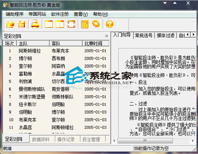Switch to the 媒体过滤 tab
198x154 pixels.
click(x=166, y=36)
